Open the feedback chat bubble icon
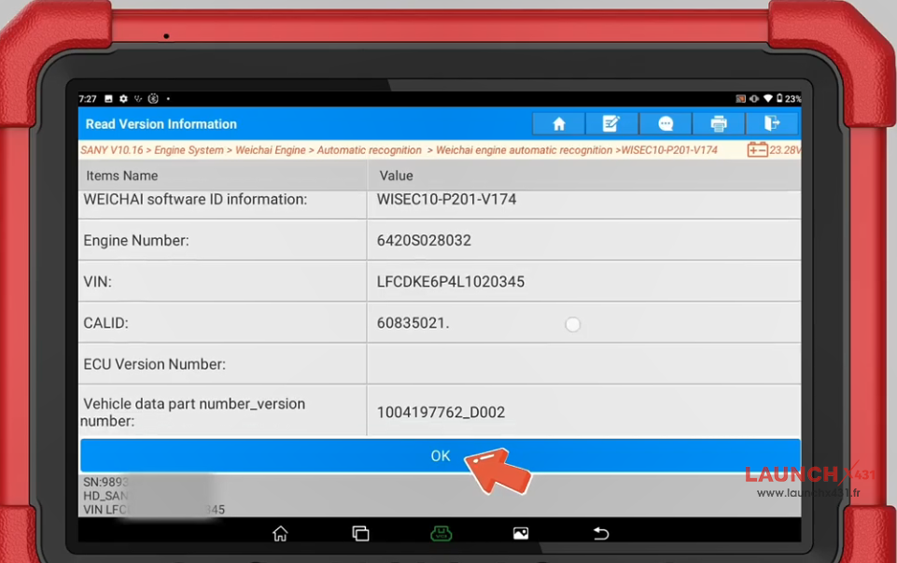 coord(666,123)
